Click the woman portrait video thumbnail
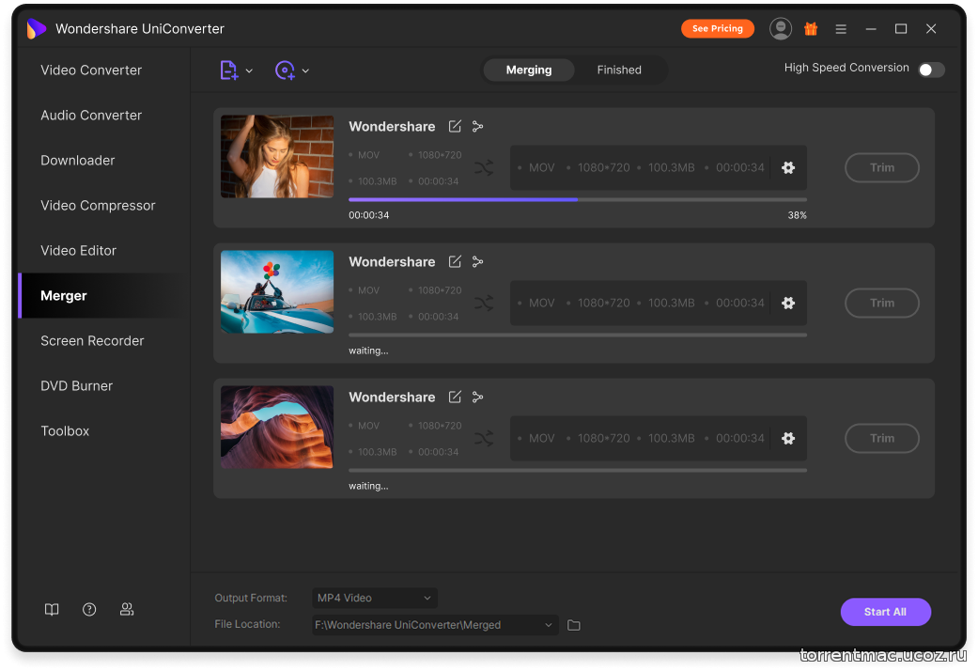 pyautogui.click(x=277, y=157)
